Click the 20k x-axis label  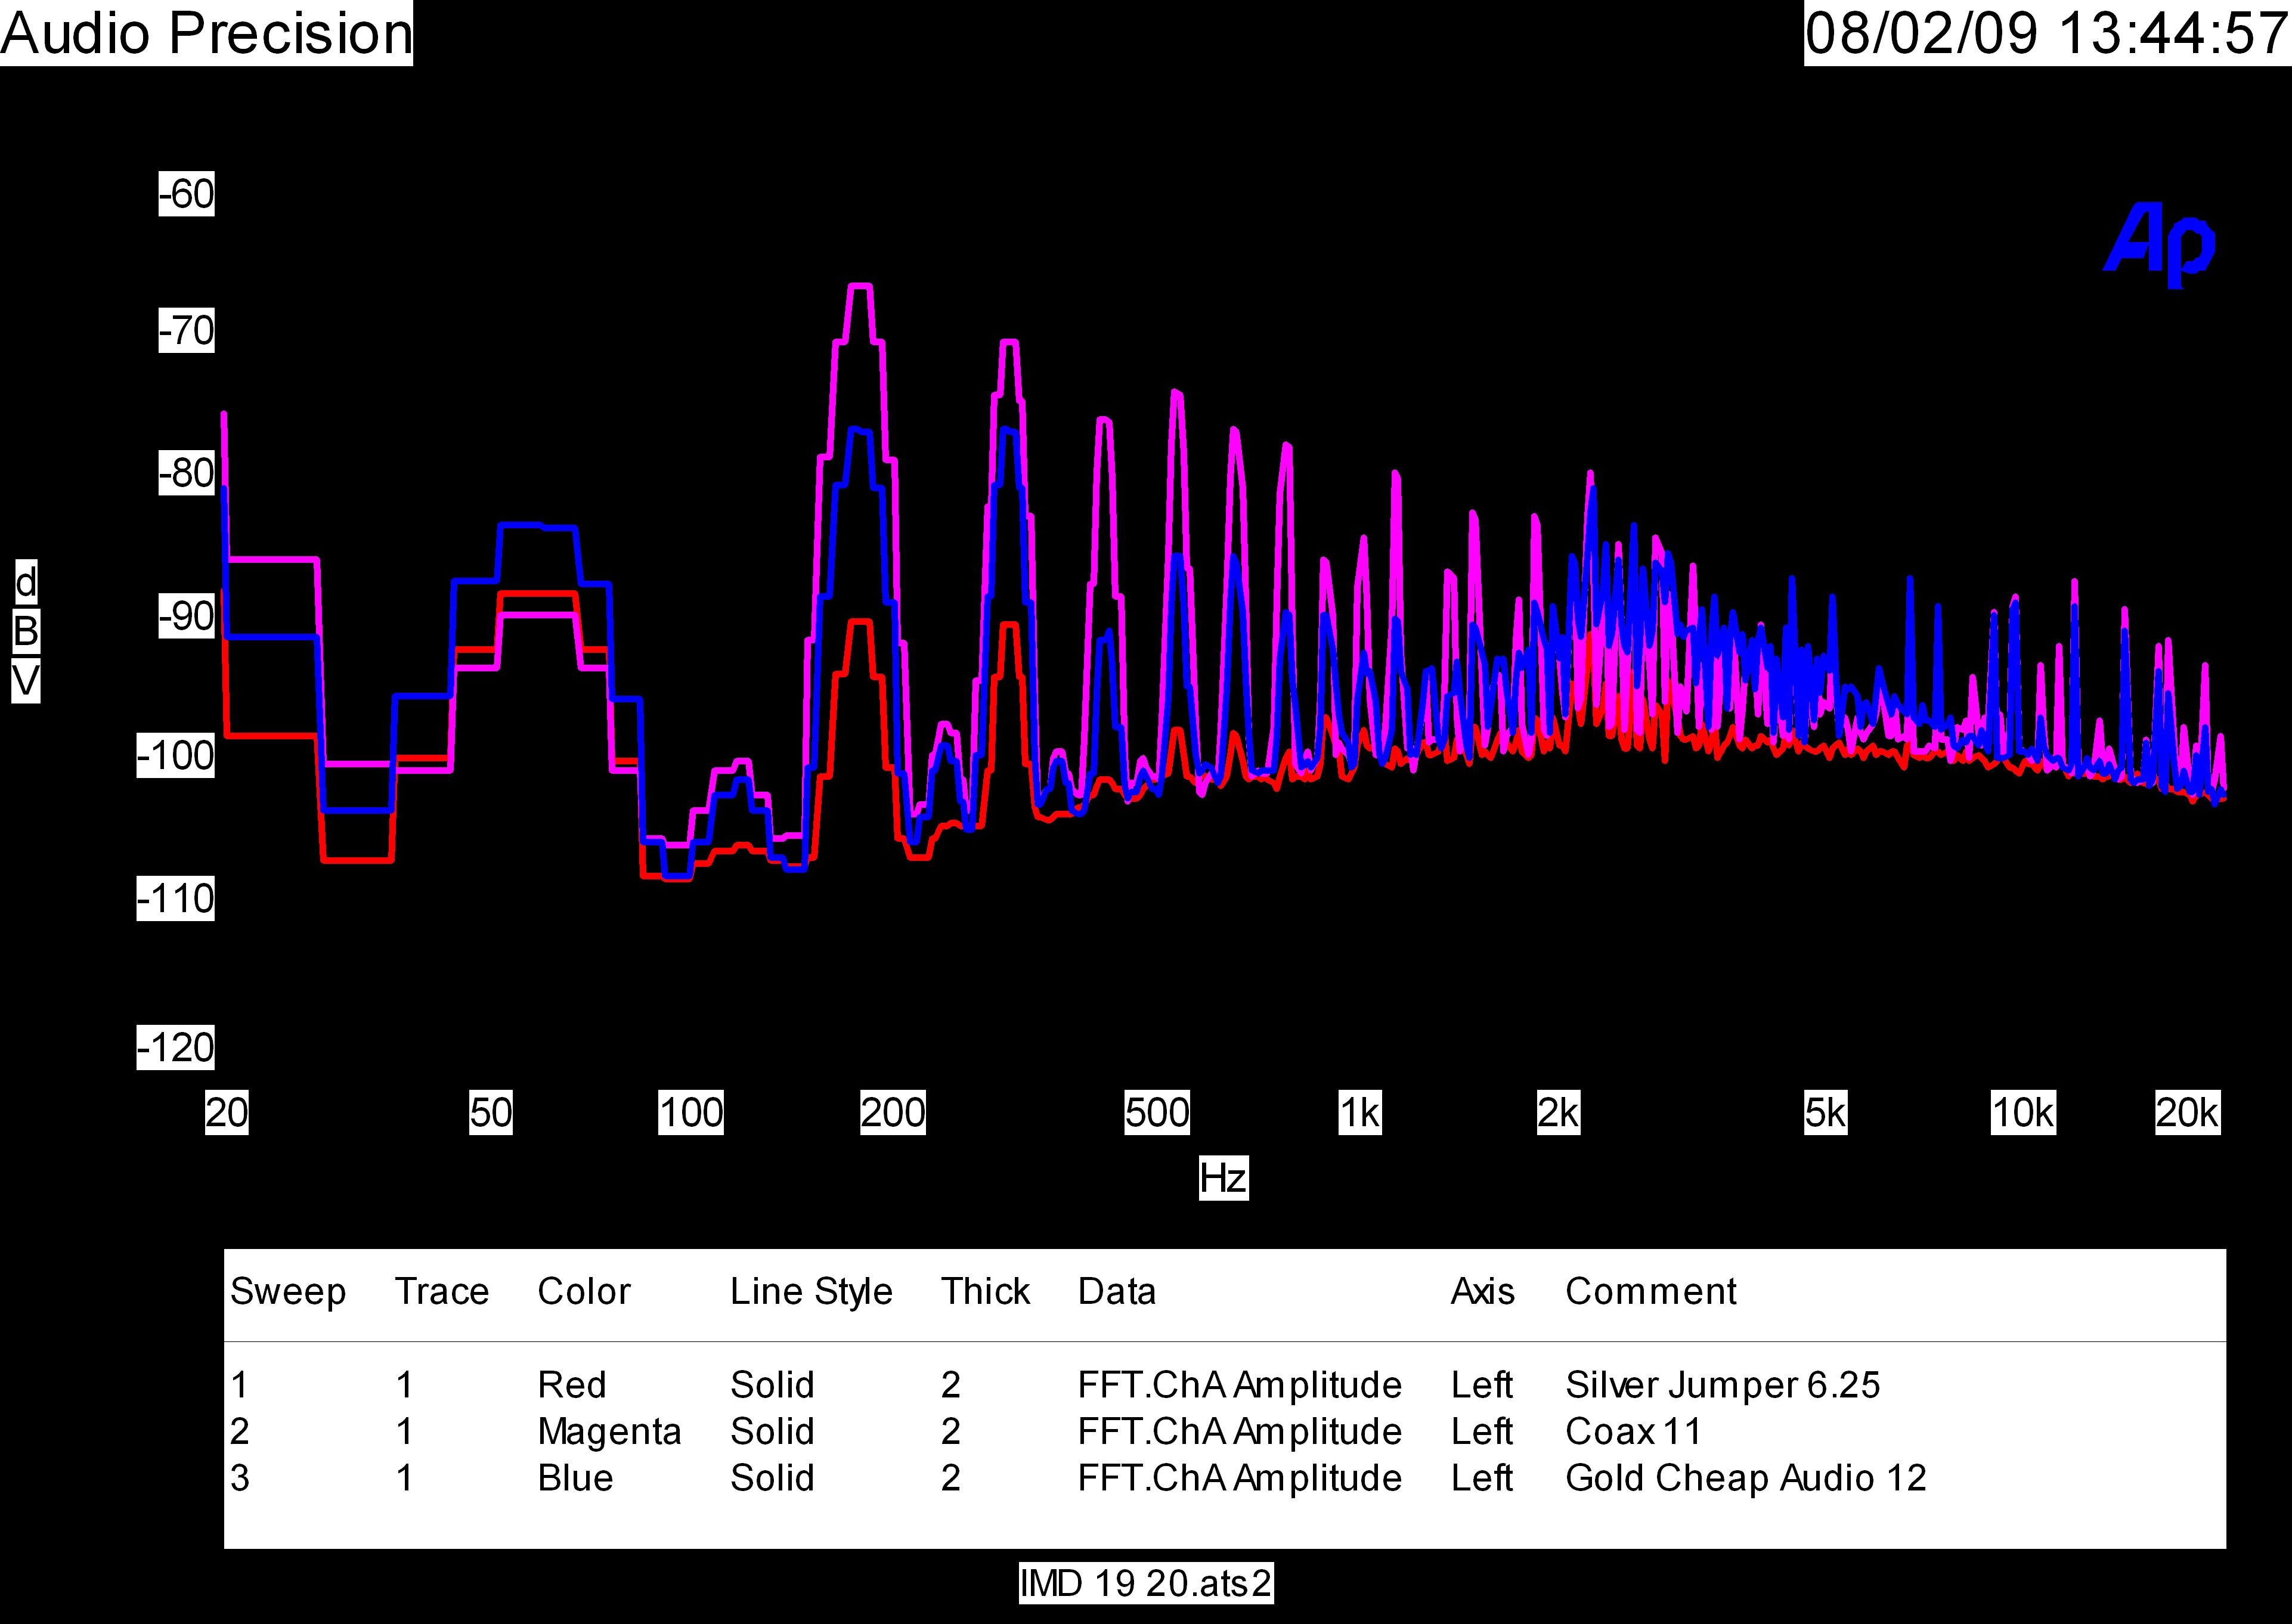tap(2187, 1113)
